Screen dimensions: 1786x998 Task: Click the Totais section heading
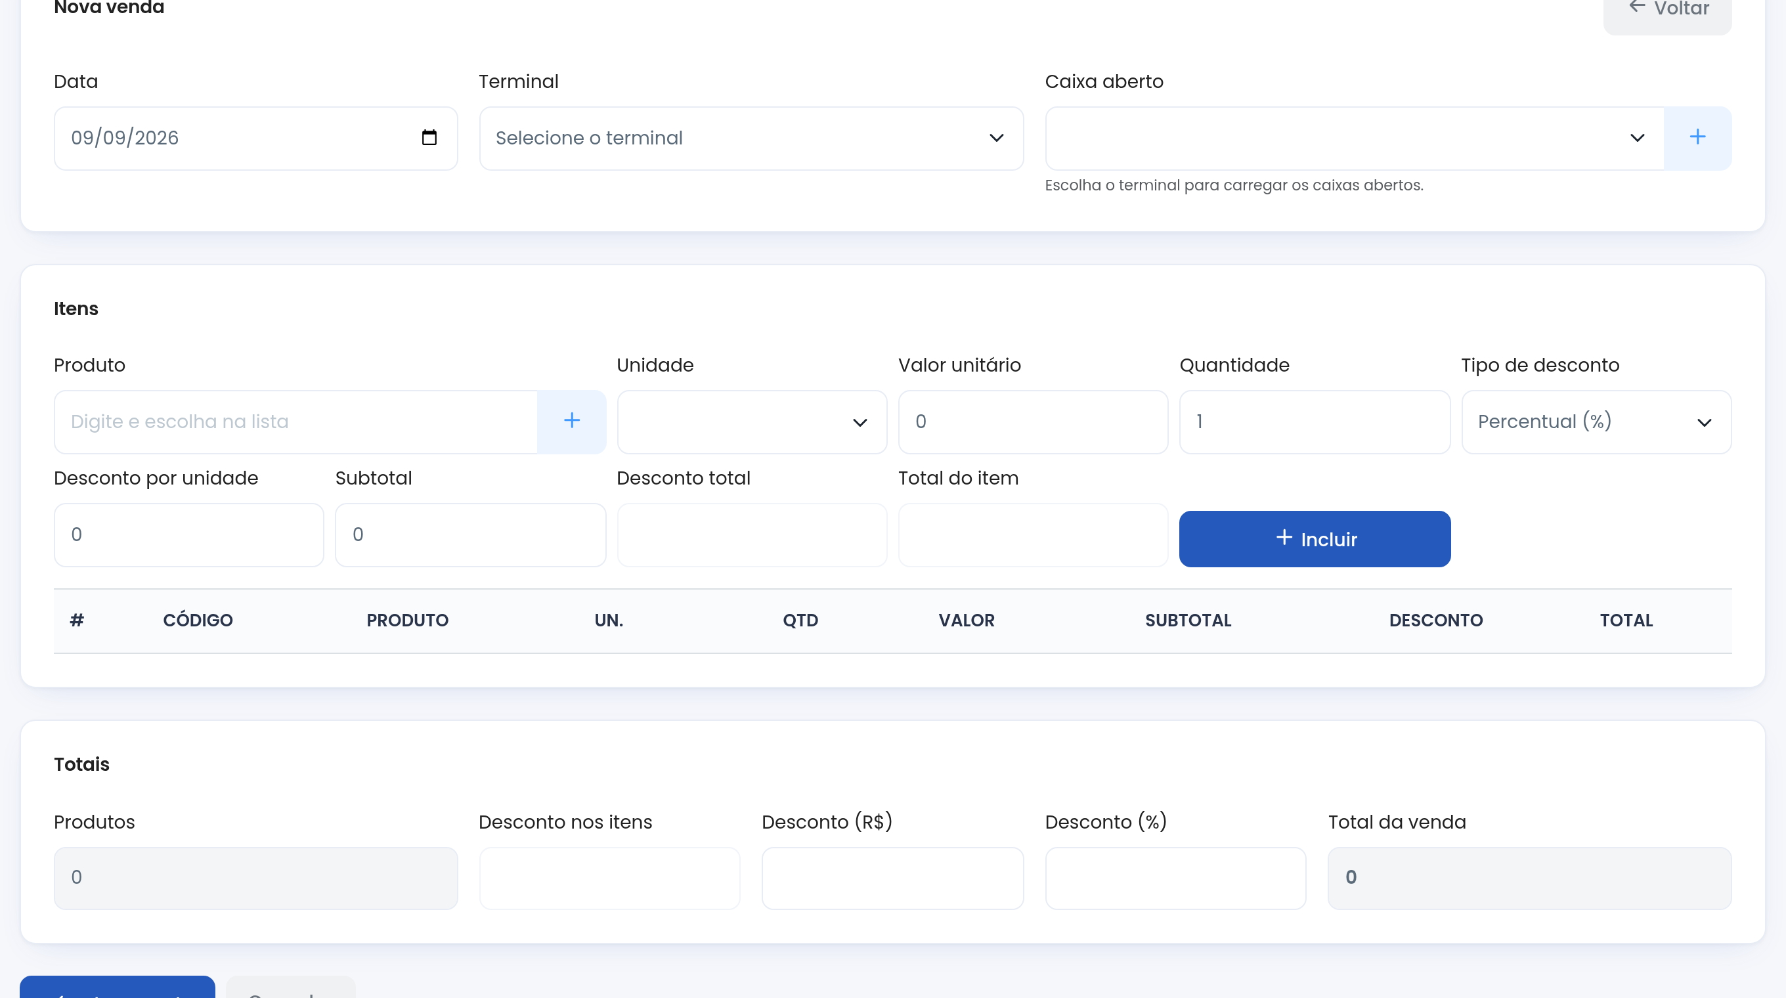pos(82,764)
